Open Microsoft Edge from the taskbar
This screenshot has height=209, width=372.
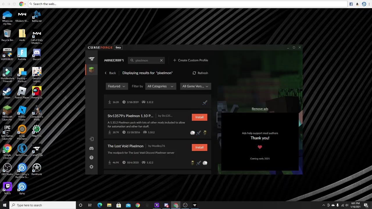point(100,205)
